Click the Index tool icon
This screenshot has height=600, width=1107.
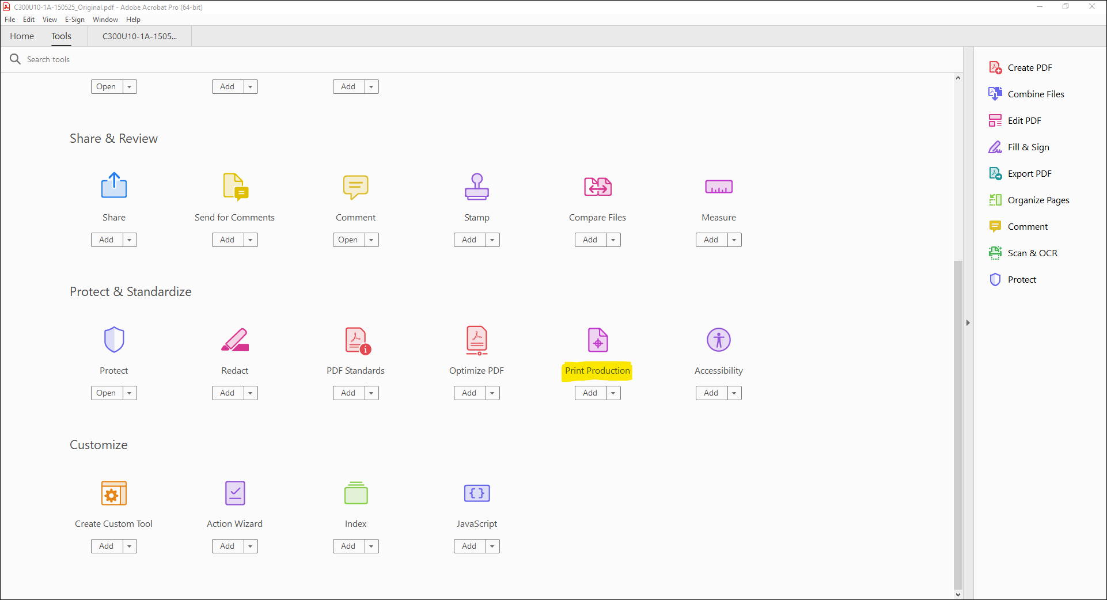[356, 493]
